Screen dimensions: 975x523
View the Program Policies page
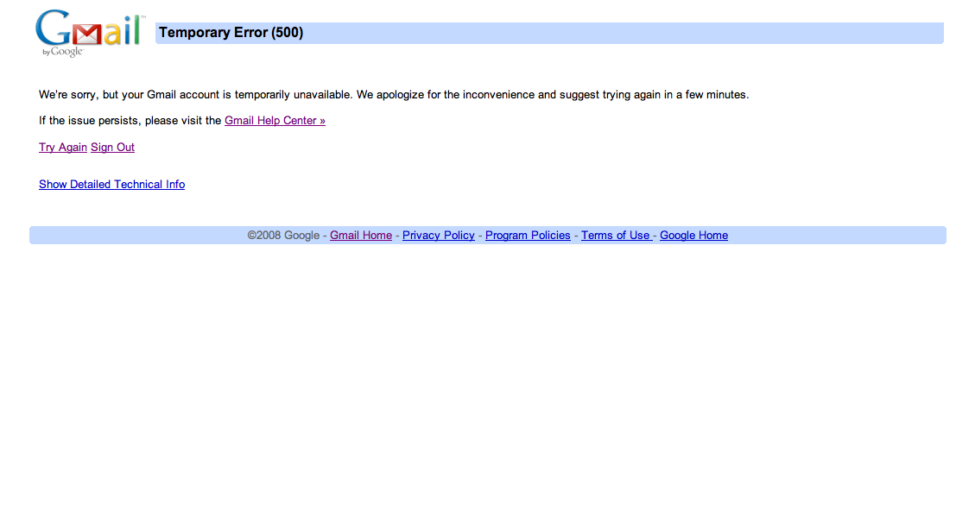coord(528,236)
